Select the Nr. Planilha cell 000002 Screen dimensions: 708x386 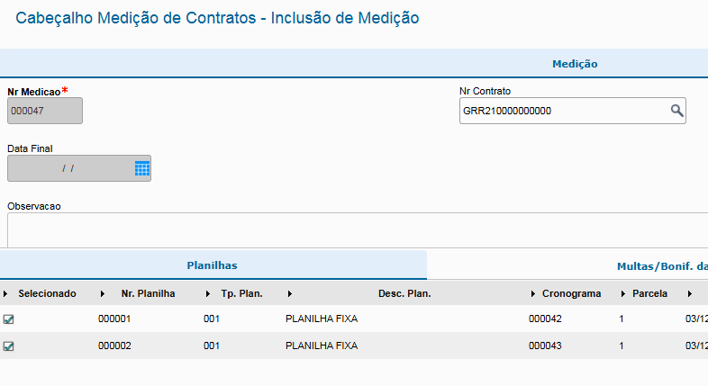pyautogui.click(x=115, y=346)
